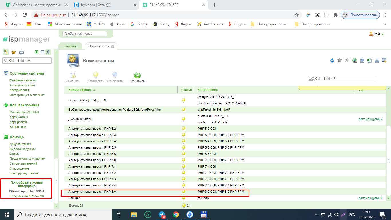The width and height of the screenshot is (391, 220).
Task: Switch to the Главная tab
Action: click(x=70, y=46)
